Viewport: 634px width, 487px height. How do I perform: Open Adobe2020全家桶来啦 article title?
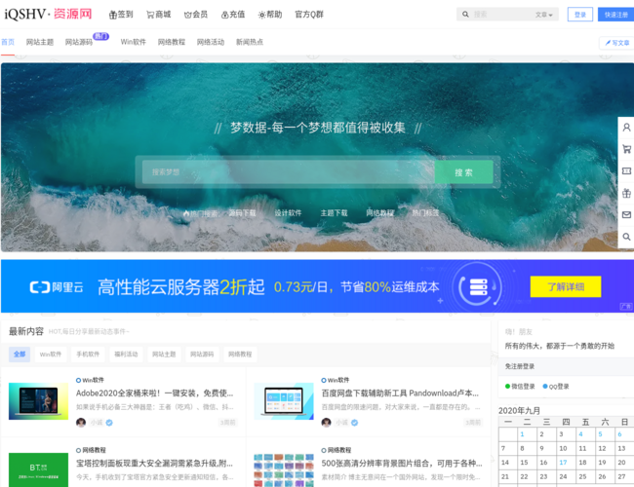tap(154, 393)
